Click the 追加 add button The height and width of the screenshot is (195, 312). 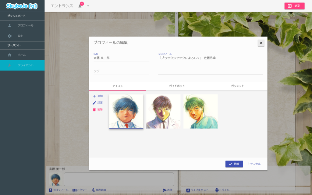tap(98, 96)
